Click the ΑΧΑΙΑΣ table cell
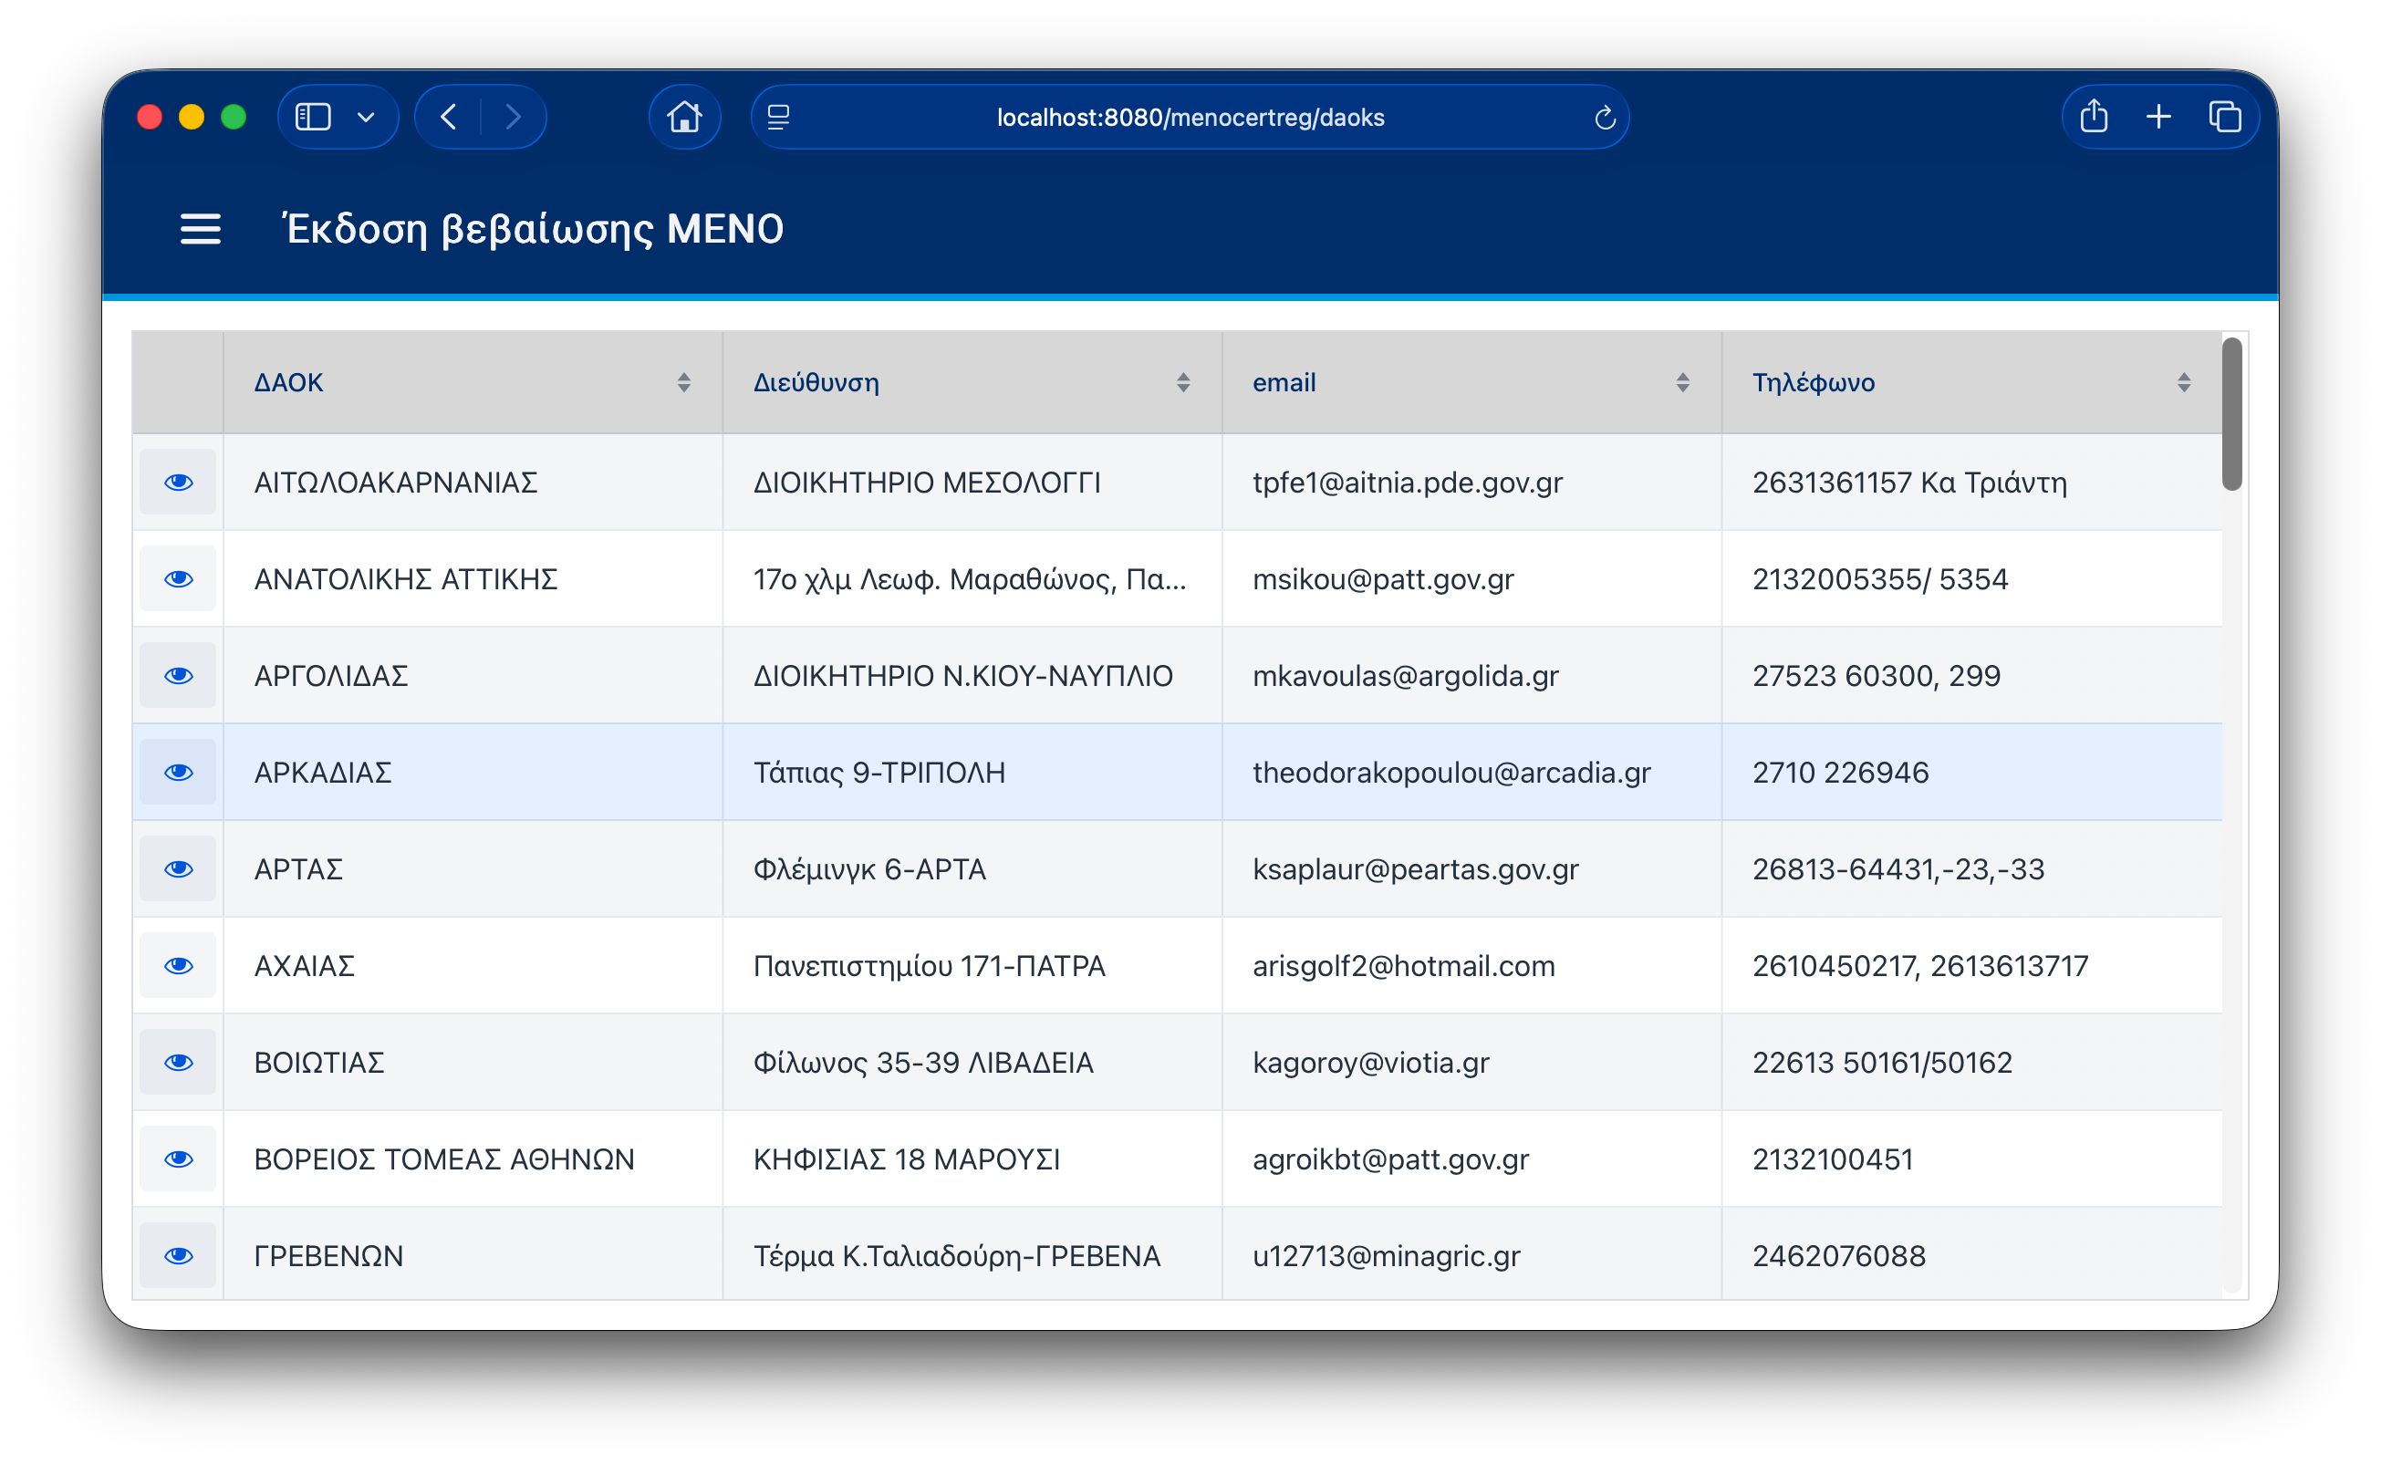The image size is (2381, 1465). pyautogui.click(x=304, y=966)
